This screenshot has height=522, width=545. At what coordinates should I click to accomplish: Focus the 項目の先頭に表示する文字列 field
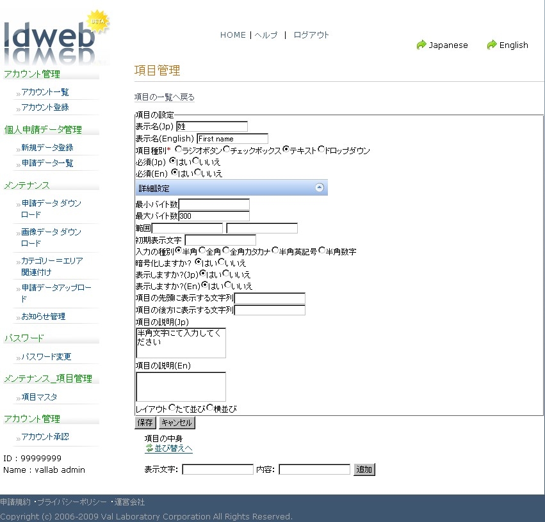270,298
